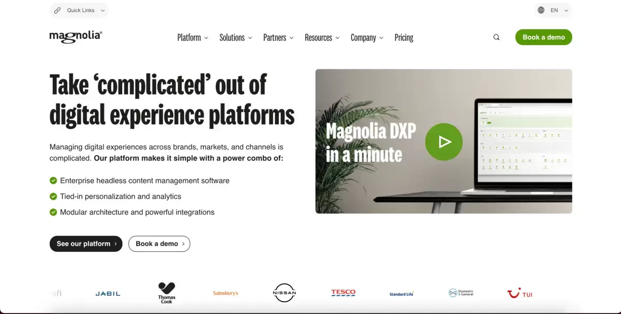Expand the Quick Links dropdown
This screenshot has height=314, width=621.
79,10
